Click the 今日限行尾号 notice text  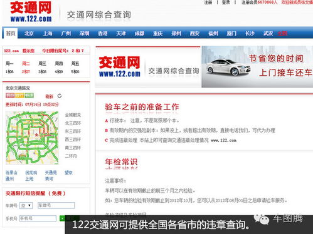pyautogui.click(x=63, y=51)
